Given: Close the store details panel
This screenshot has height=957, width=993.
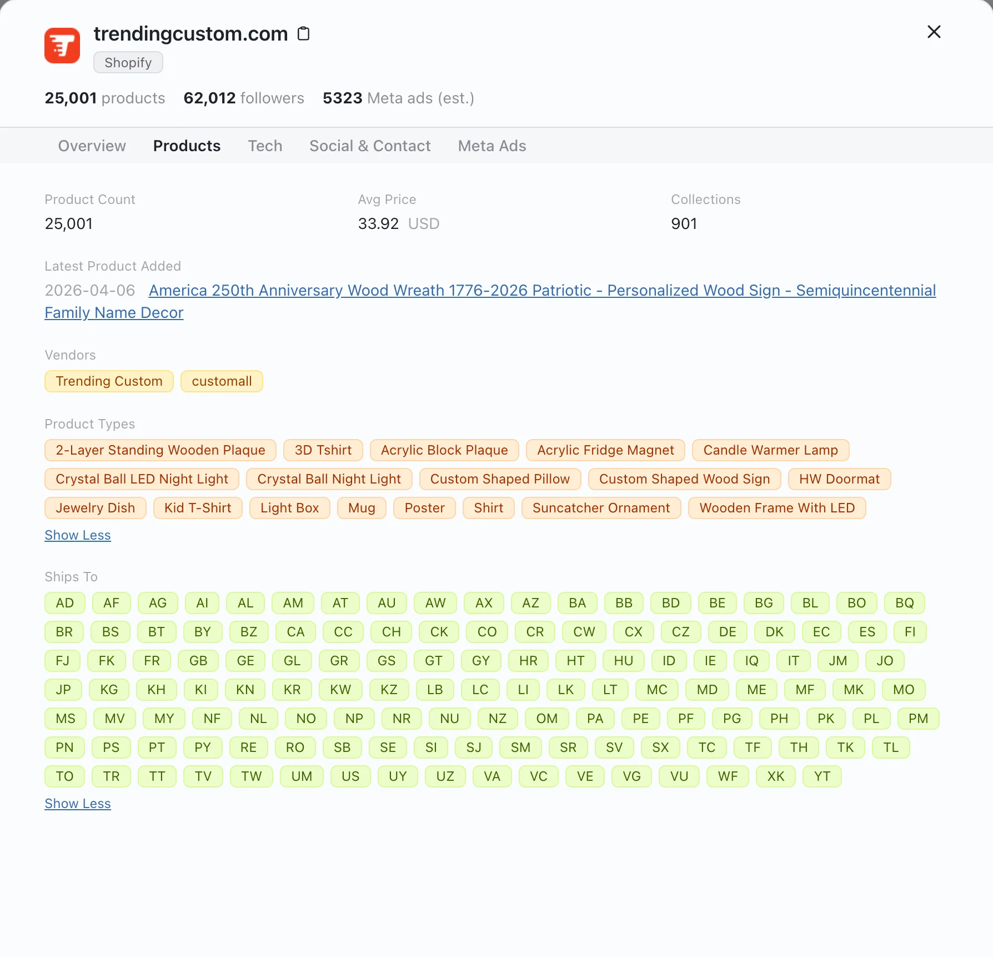Looking at the screenshot, I should tap(934, 32).
